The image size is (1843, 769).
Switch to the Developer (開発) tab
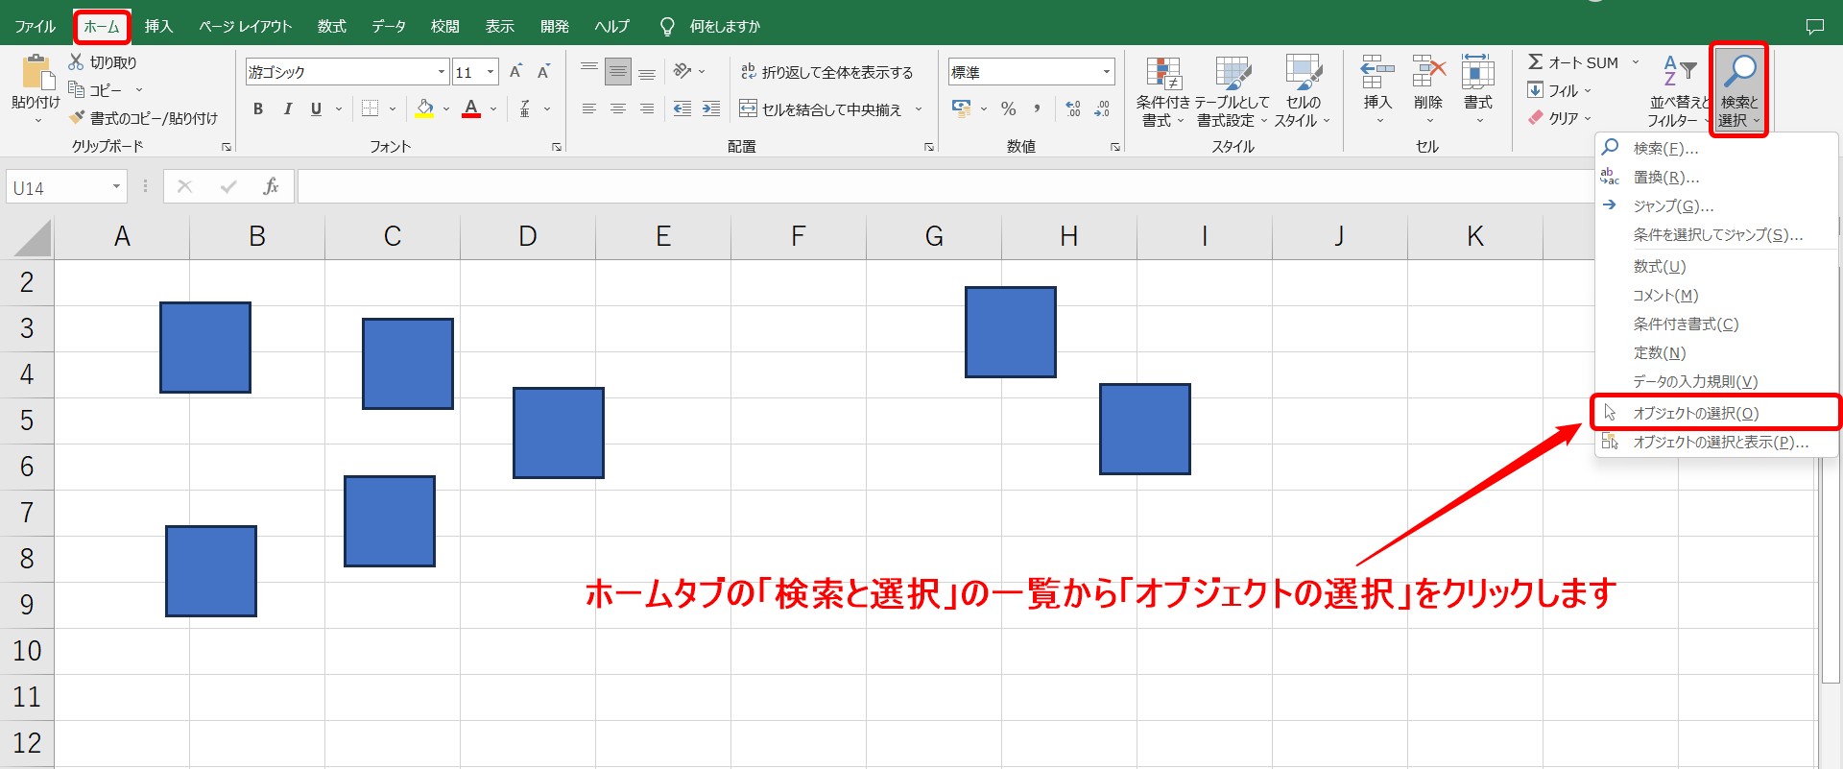[x=554, y=26]
